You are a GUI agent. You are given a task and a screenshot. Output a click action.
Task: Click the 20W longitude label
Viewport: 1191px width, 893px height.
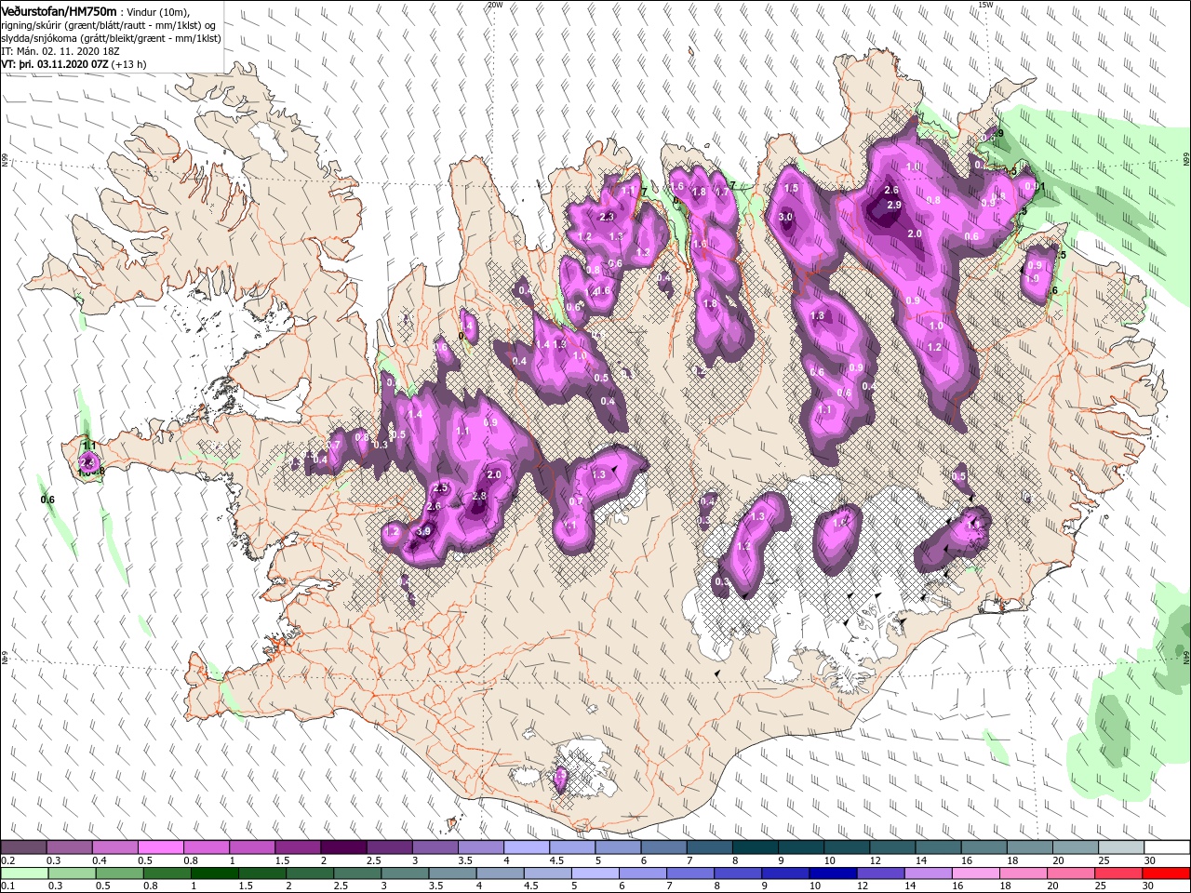(495, 5)
